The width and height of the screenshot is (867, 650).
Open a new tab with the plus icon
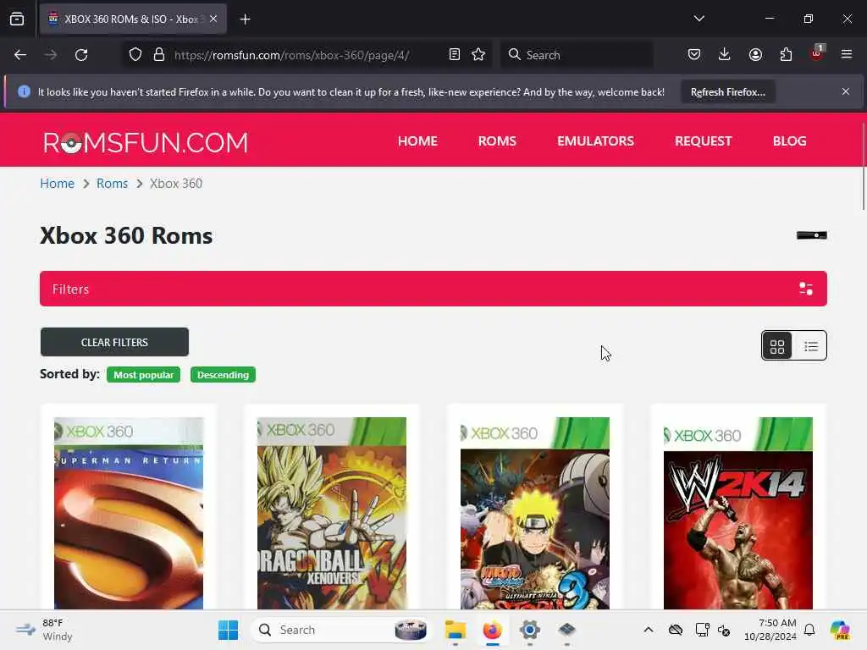click(245, 19)
